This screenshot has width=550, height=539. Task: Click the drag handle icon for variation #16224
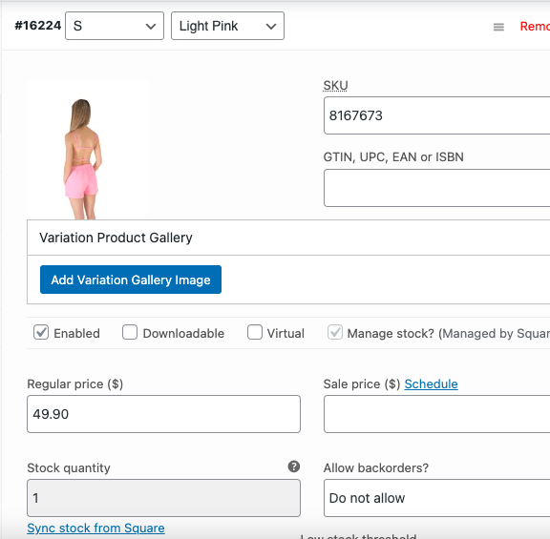point(498,27)
